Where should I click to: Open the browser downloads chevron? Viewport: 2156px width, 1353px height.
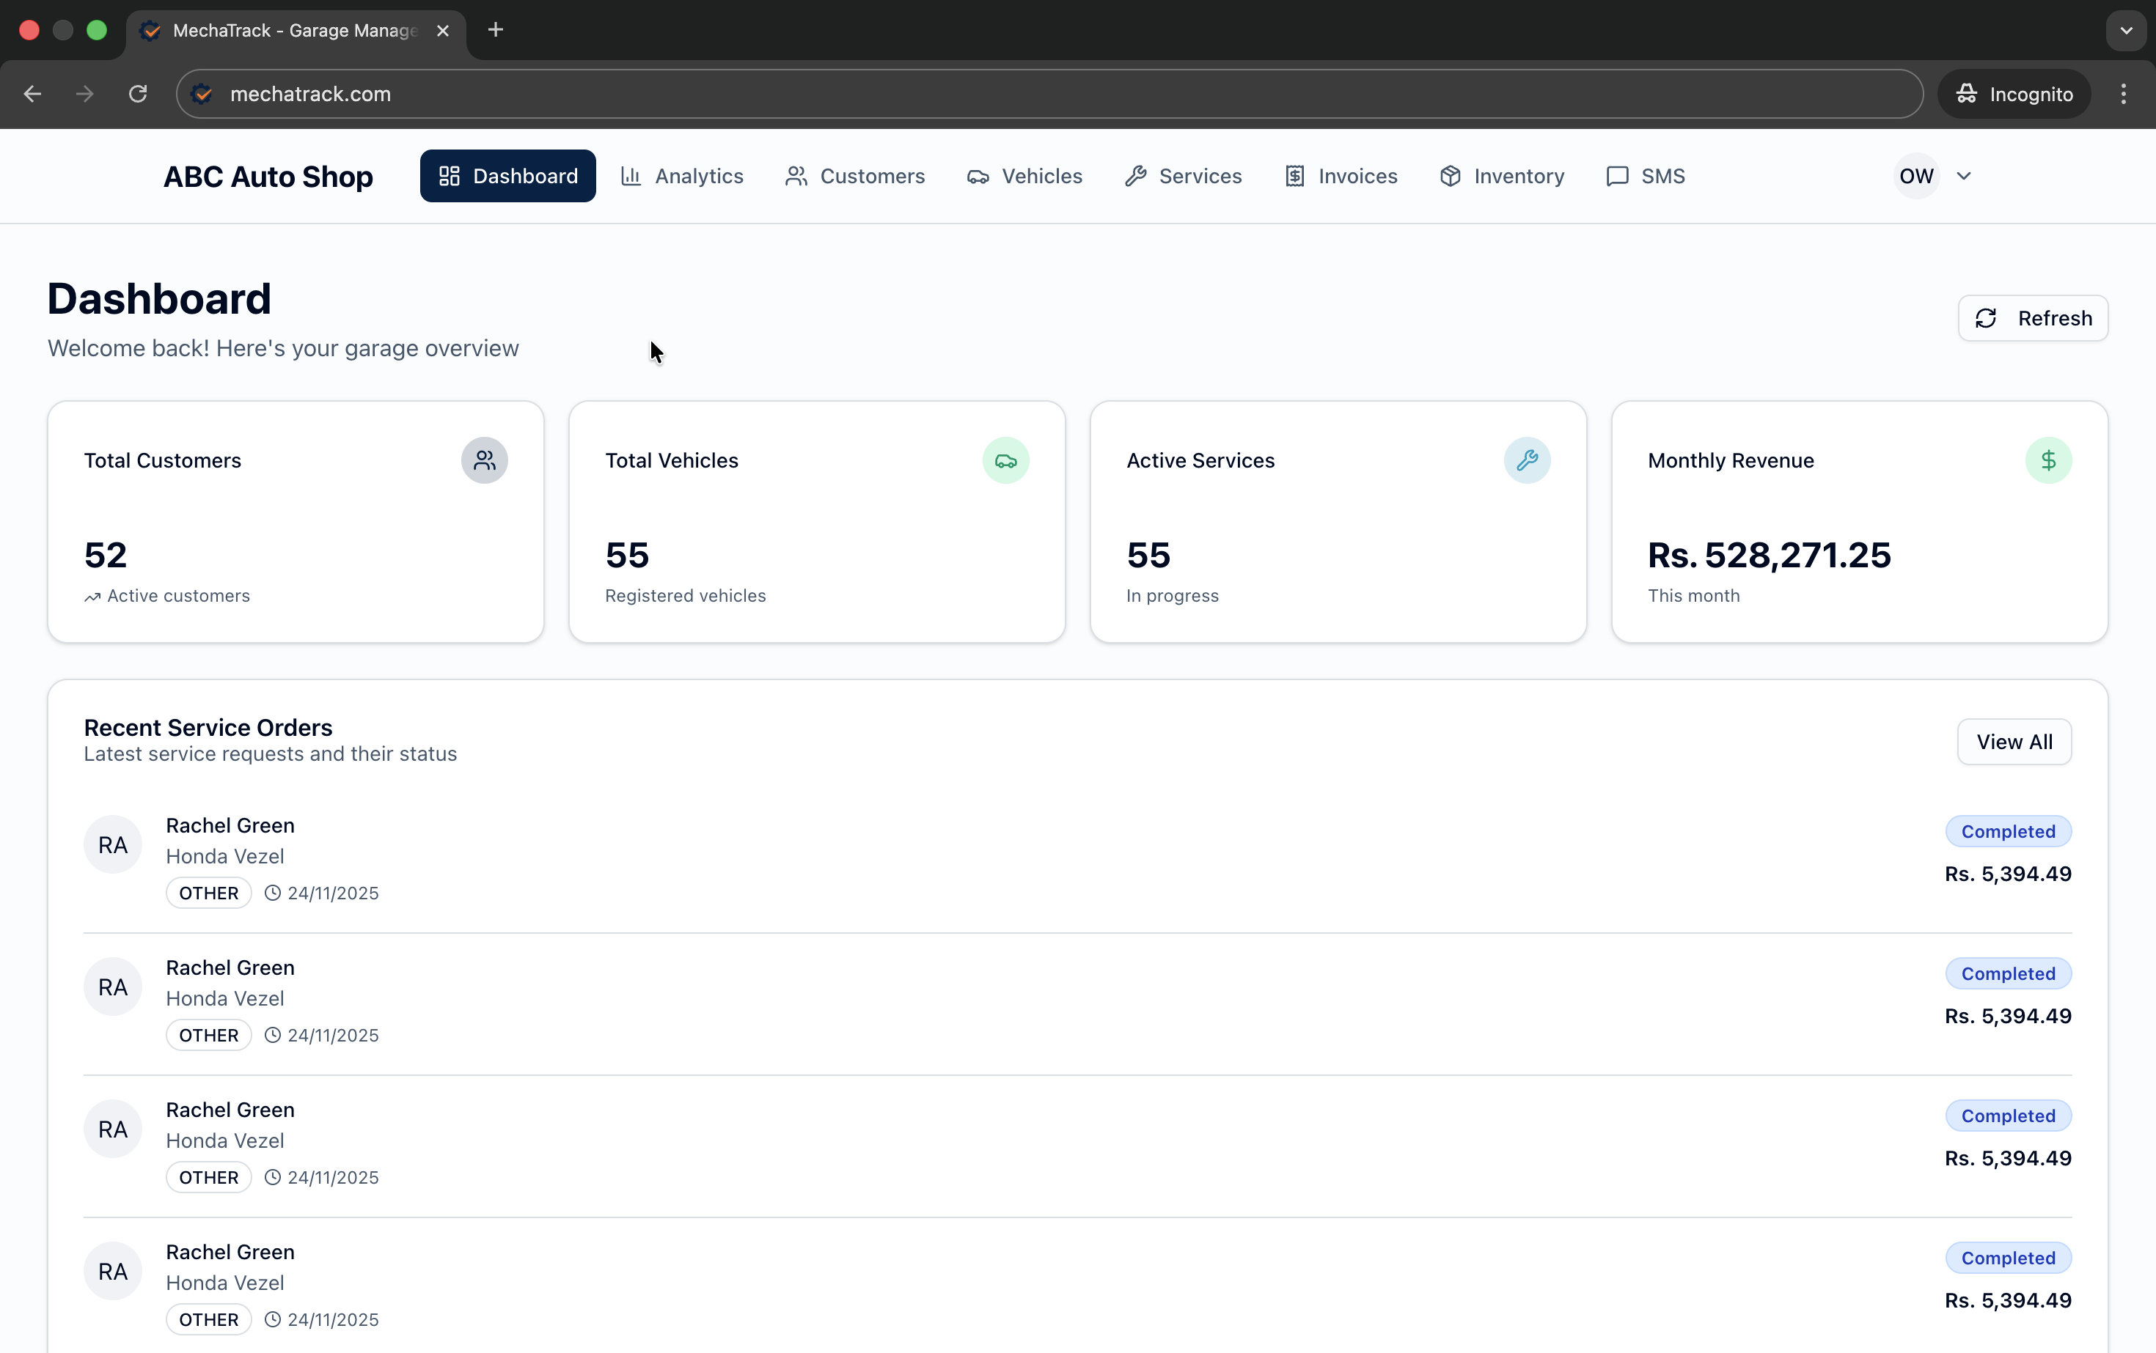point(2125,29)
